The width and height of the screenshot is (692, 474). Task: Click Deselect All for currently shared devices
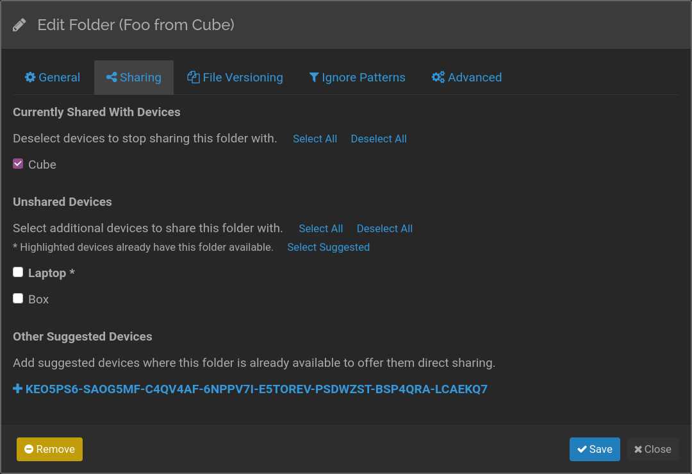(x=378, y=139)
